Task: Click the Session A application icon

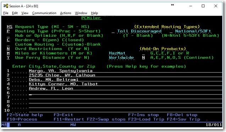Action: [6, 6]
